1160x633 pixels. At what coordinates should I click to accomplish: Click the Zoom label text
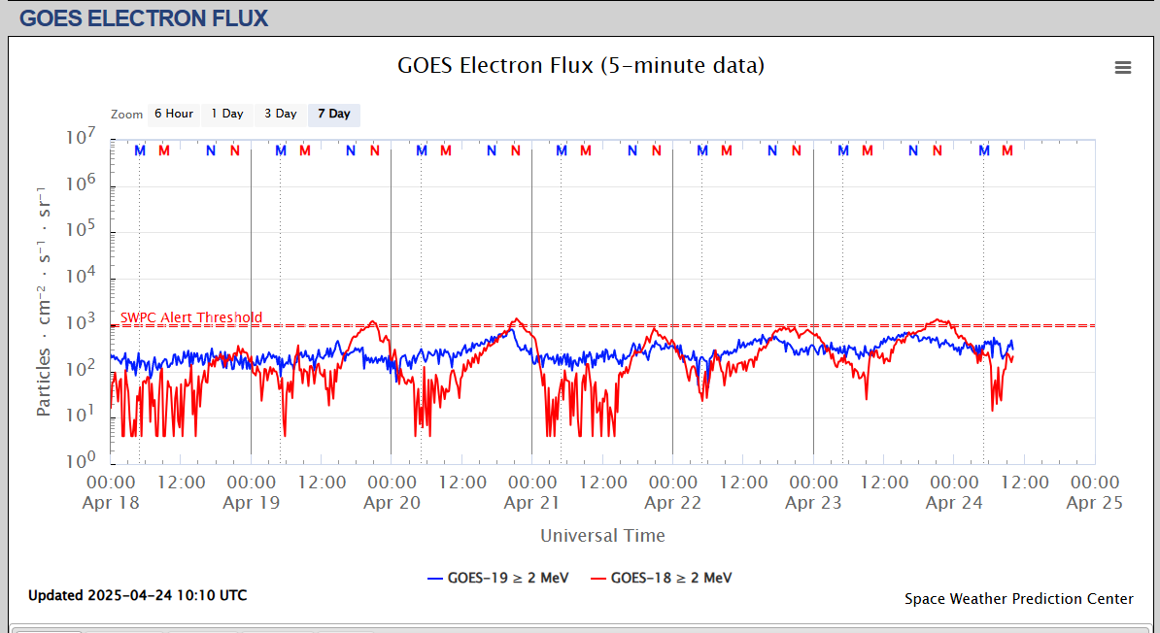tap(126, 115)
